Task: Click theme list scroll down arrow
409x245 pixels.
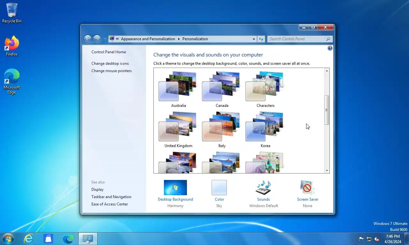Action: 327,171
